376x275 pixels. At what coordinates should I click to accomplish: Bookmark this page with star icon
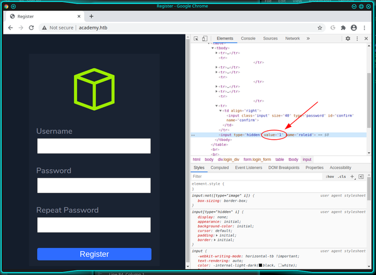click(x=320, y=28)
